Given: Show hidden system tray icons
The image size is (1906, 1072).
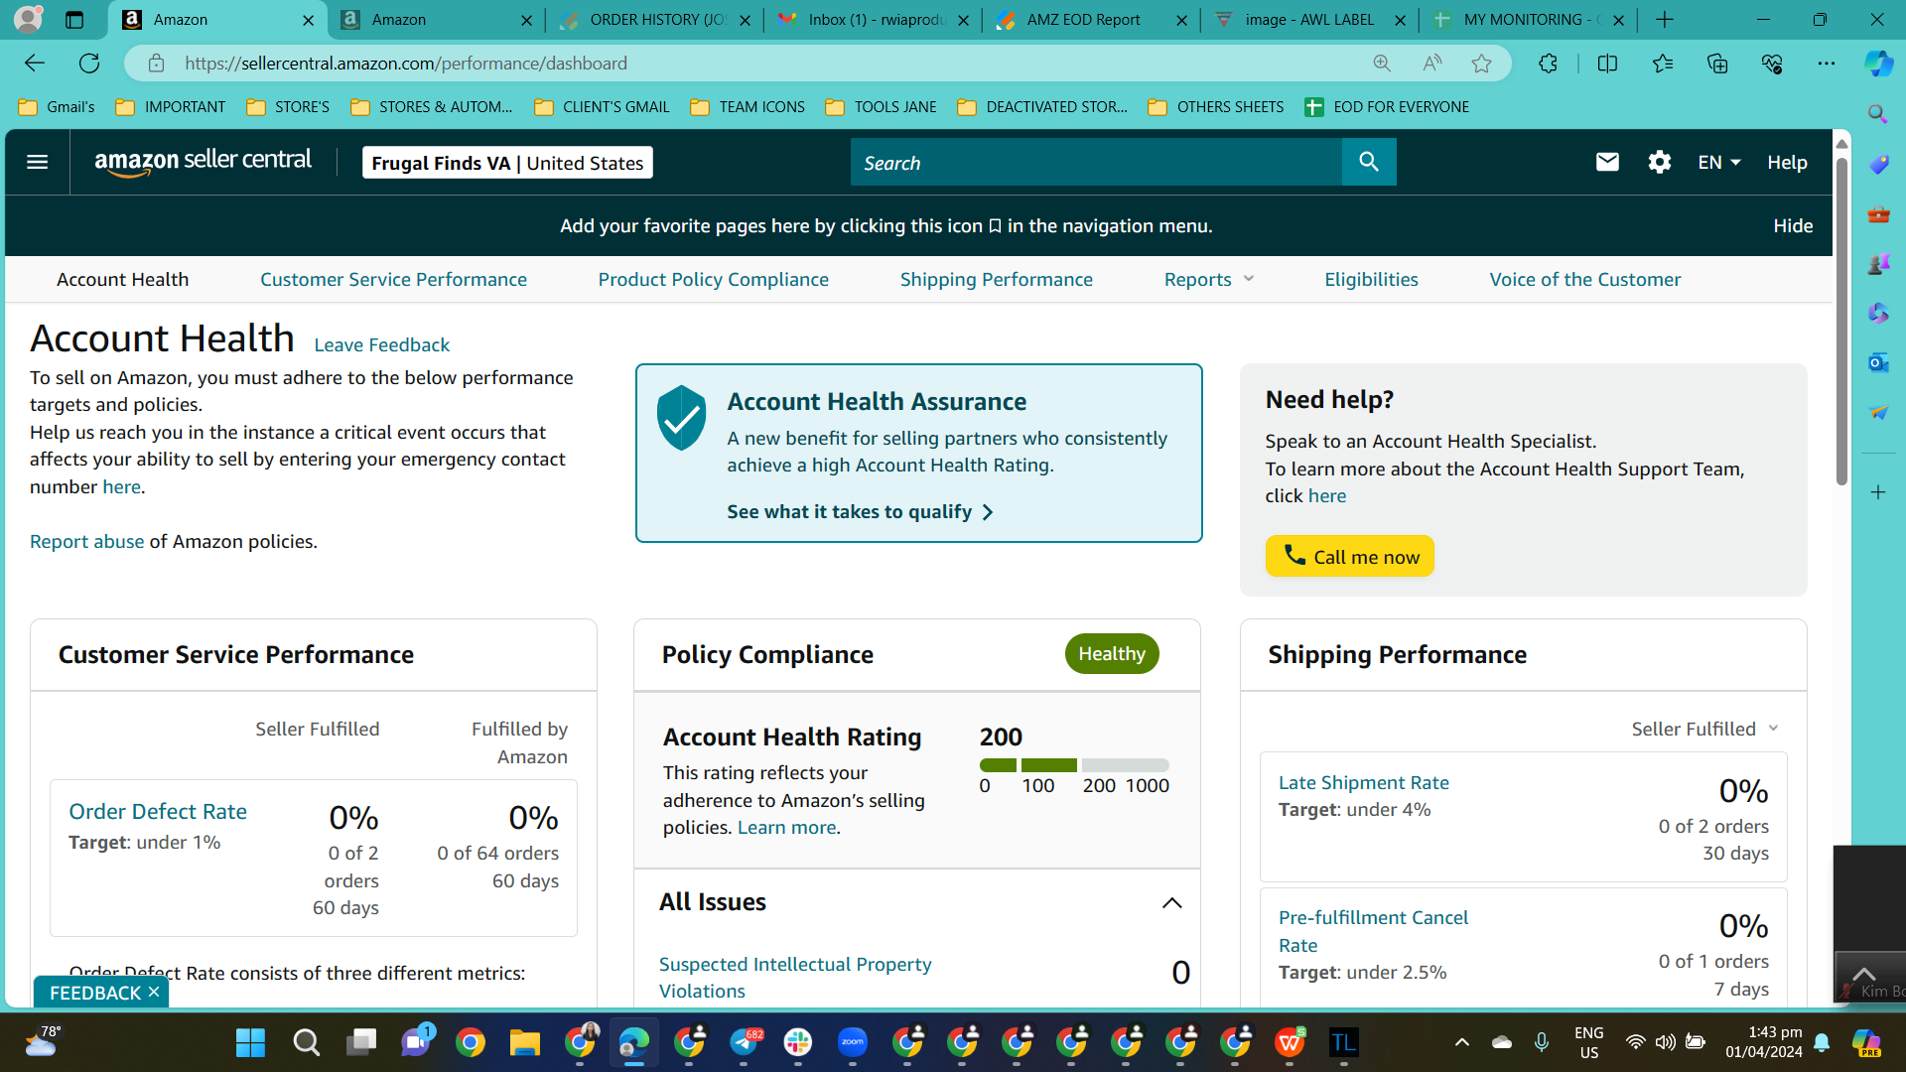Looking at the screenshot, I should coord(1461,1042).
